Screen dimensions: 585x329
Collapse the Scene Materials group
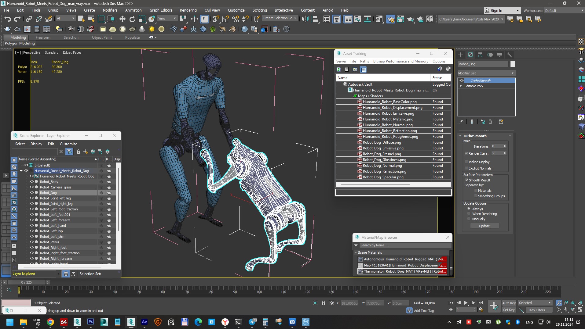coord(356,252)
